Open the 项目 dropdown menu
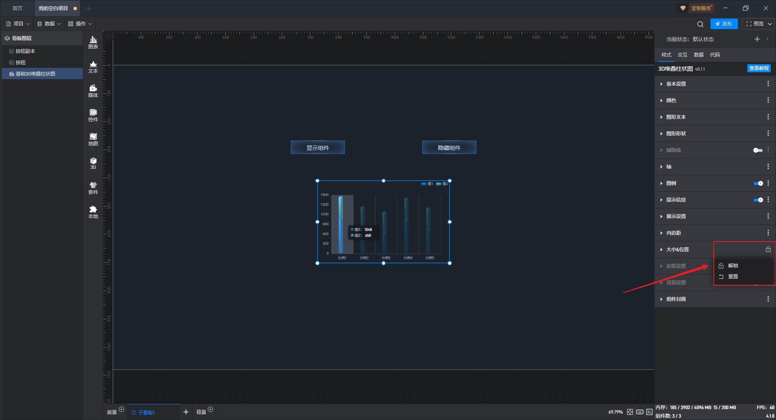 point(18,24)
